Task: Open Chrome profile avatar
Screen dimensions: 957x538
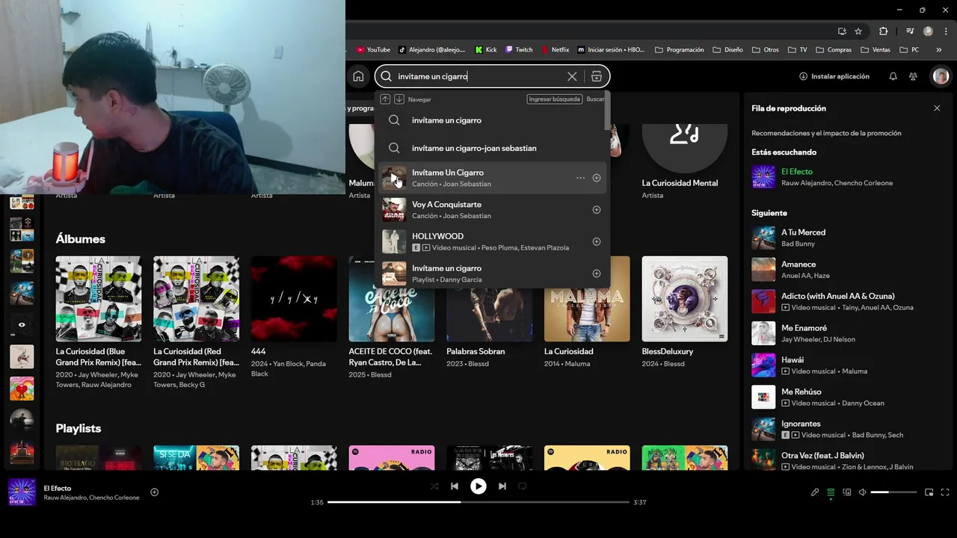Action: click(928, 31)
